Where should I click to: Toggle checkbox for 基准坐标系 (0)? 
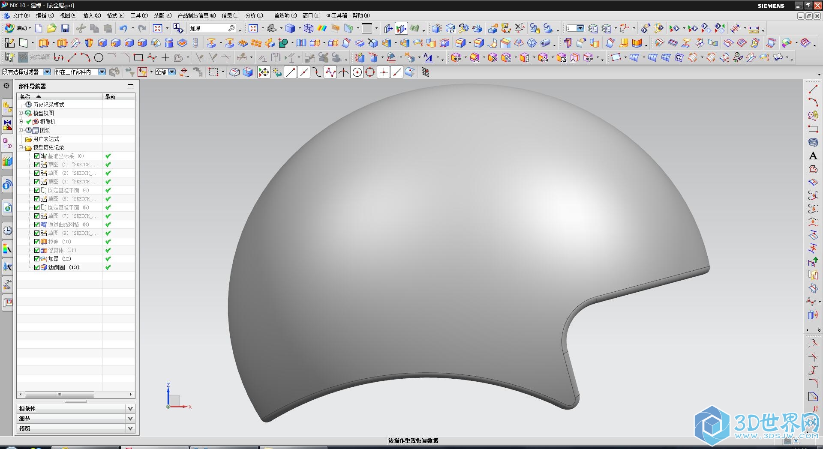[x=37, y=156]
